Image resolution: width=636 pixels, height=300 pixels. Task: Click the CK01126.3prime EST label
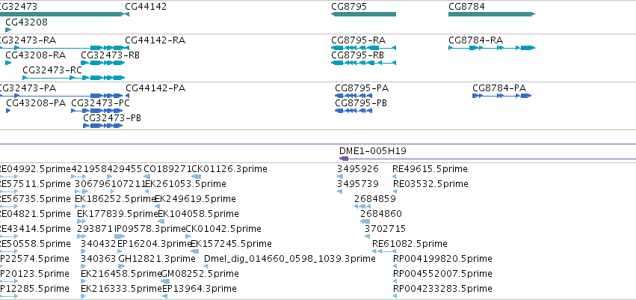[x=229, y=169]
